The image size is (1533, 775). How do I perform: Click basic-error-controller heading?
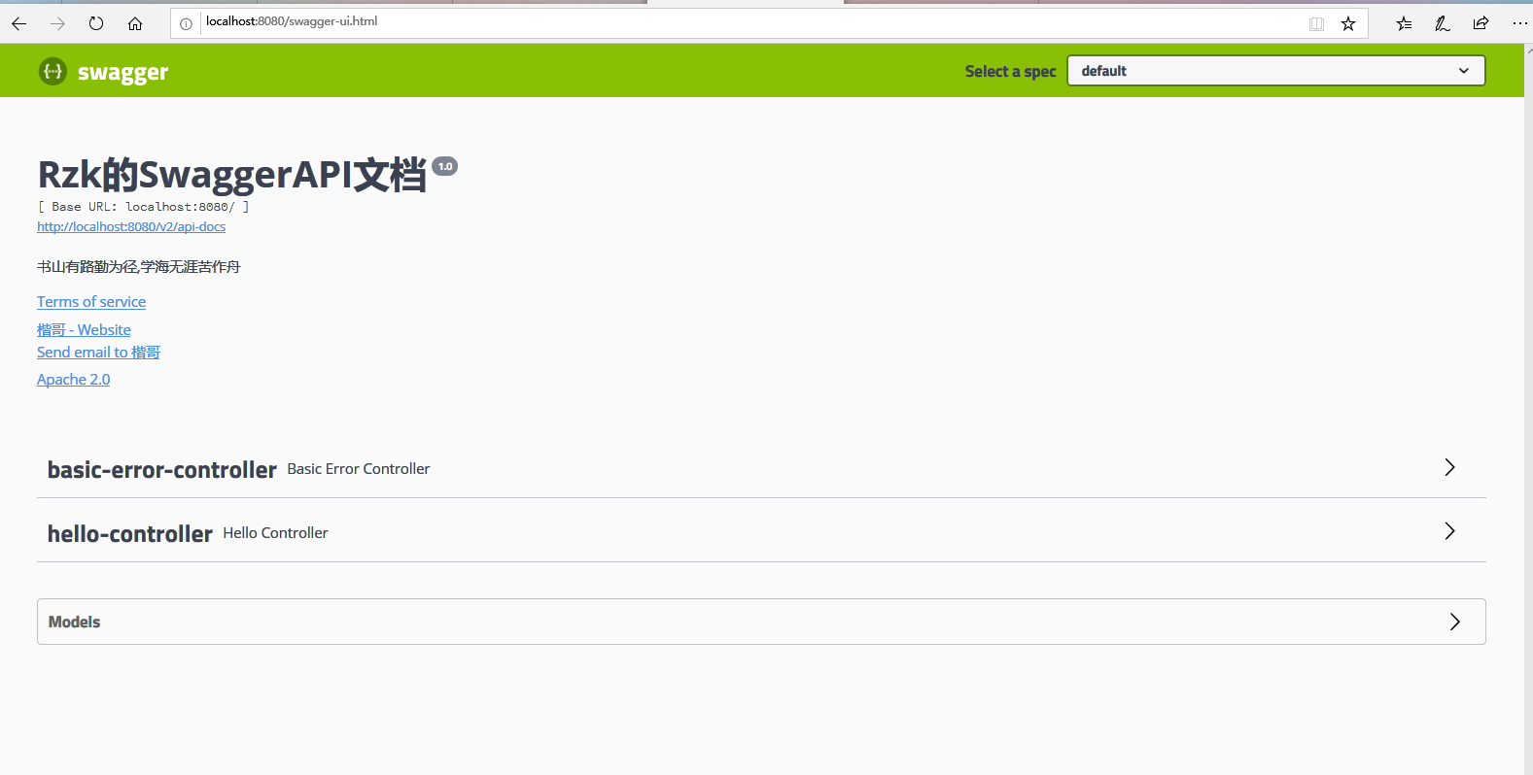tap(162, 470)
